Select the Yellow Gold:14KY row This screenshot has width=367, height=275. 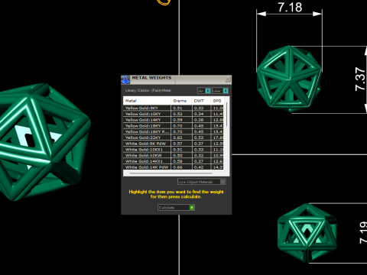click(174, 120)
